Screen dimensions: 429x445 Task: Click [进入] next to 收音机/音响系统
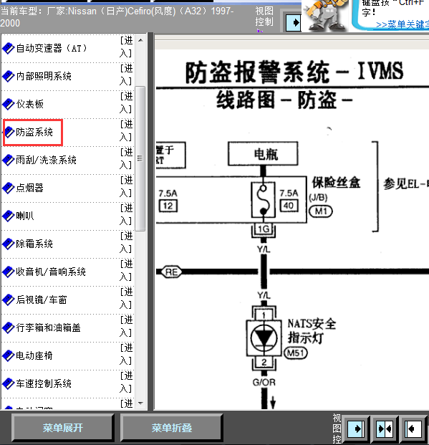click(x=126, y=270)
